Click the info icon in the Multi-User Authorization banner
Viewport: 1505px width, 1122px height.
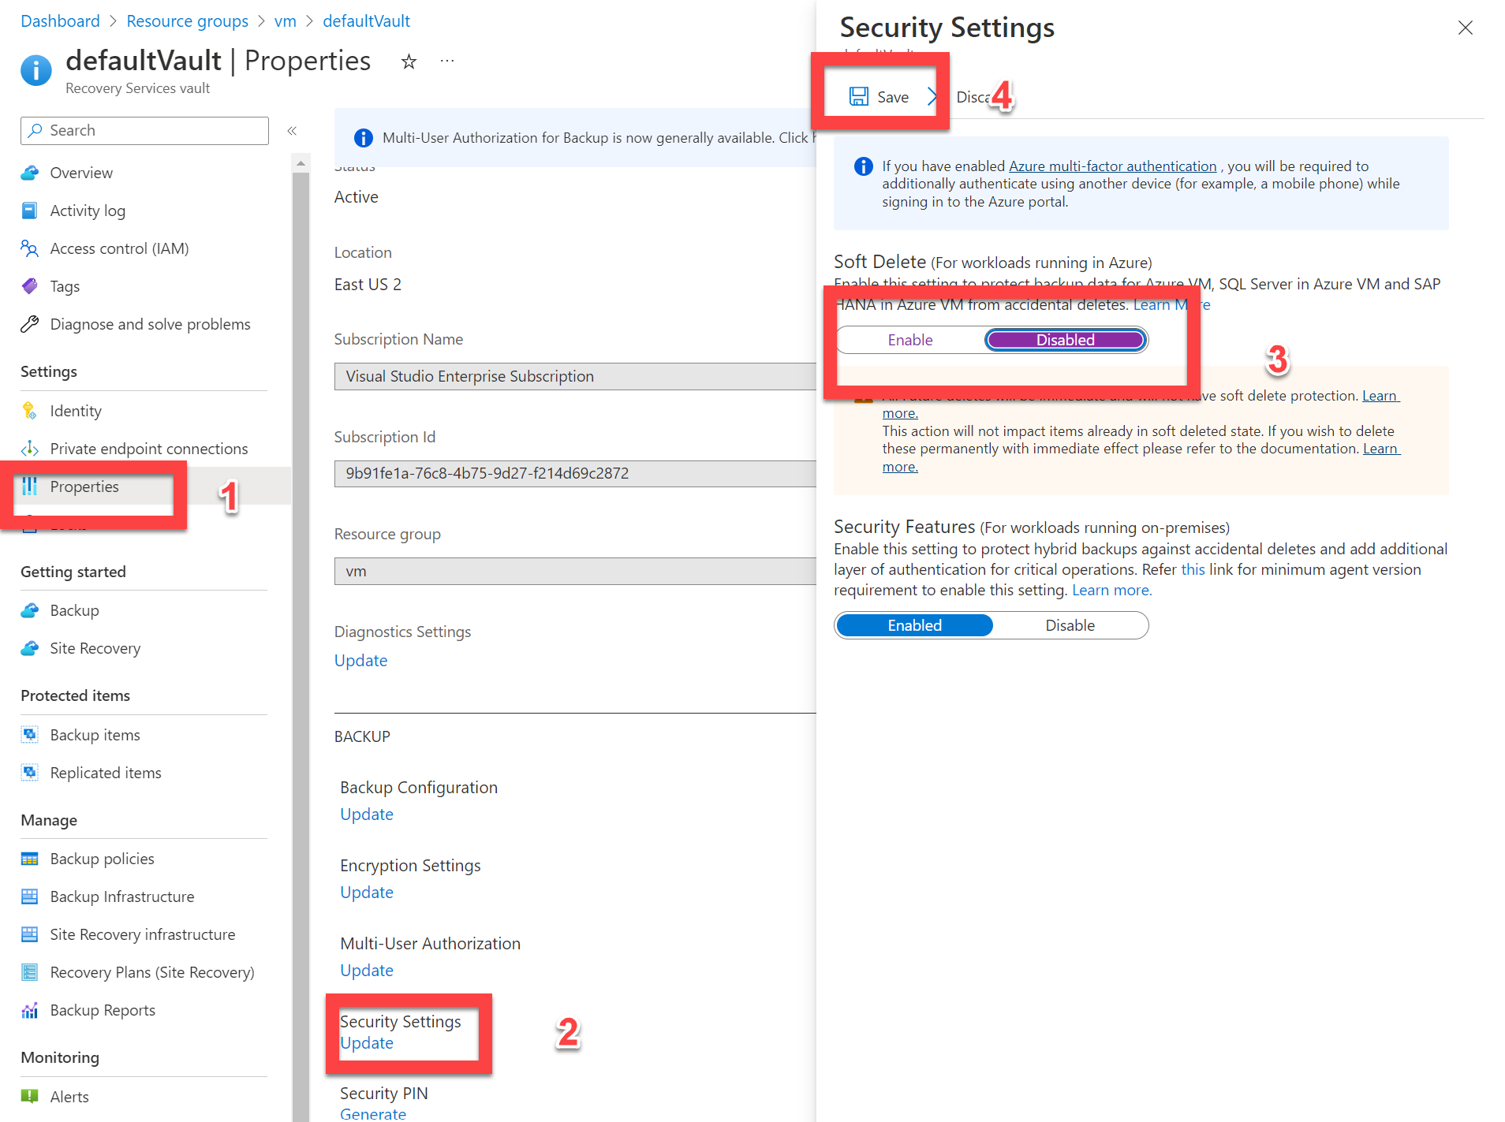click(x=363, y=138)
